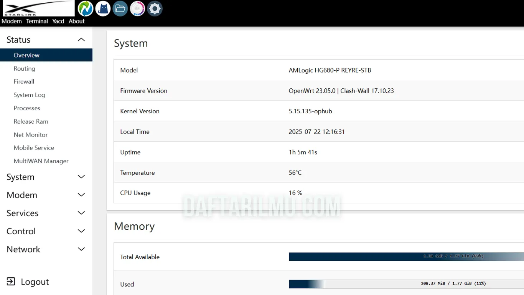Open the Yacd menu item
Screen dimensions: 524x295
[x=58, y=21]
